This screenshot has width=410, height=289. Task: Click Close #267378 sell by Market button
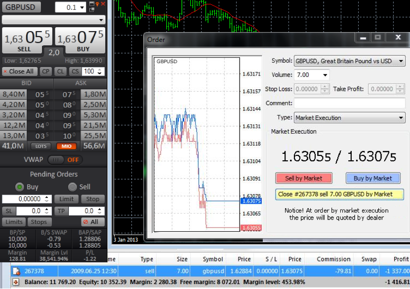point(339,194)
